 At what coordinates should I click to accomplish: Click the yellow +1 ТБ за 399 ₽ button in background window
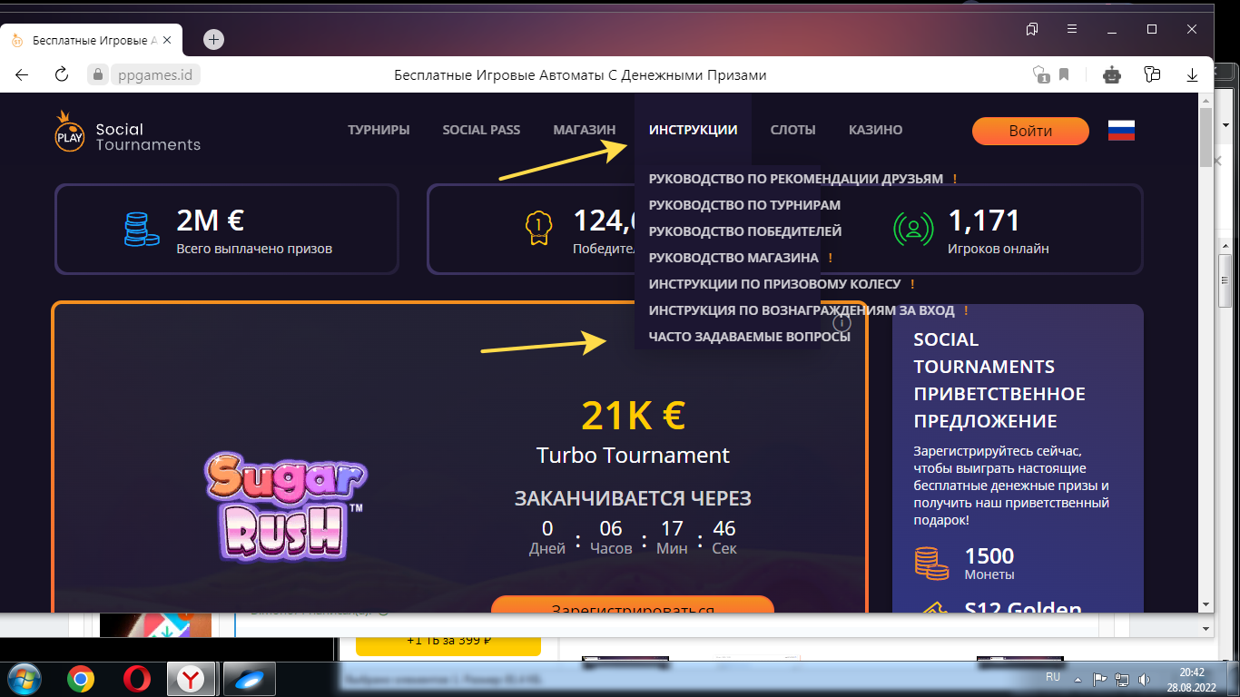[x=448, y=641]
